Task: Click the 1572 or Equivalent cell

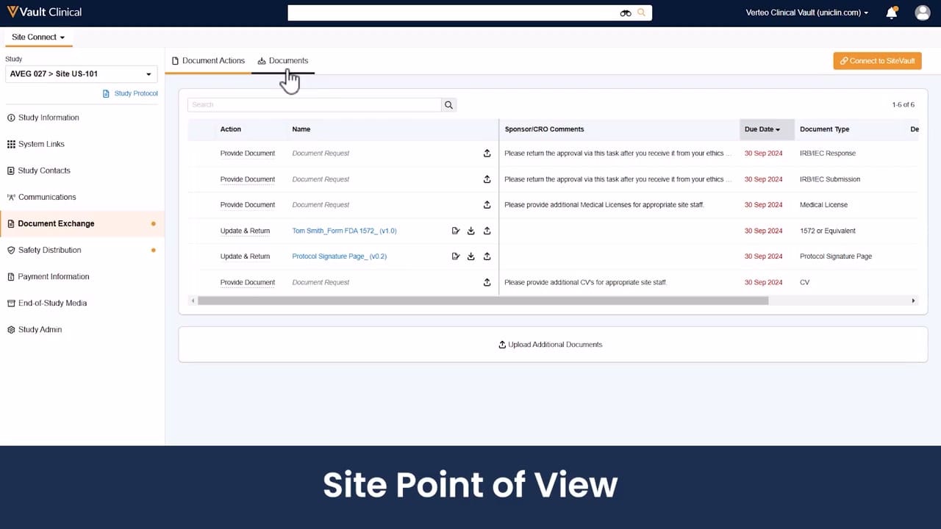Action: 827,231
